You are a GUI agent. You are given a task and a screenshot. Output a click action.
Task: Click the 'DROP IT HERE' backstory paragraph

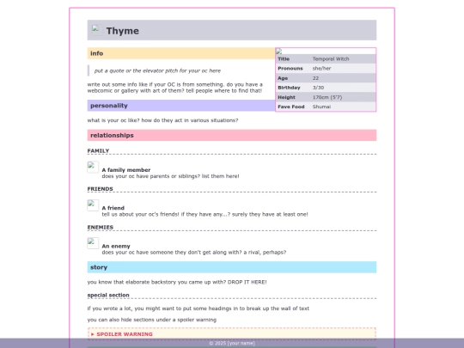point(177,282)
